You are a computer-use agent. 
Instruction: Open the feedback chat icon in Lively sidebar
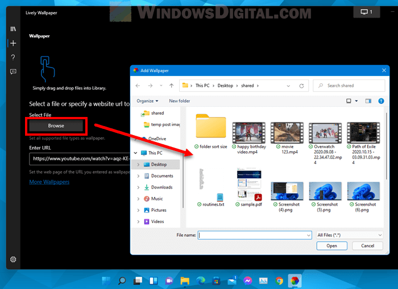click(x=13, y=72)
